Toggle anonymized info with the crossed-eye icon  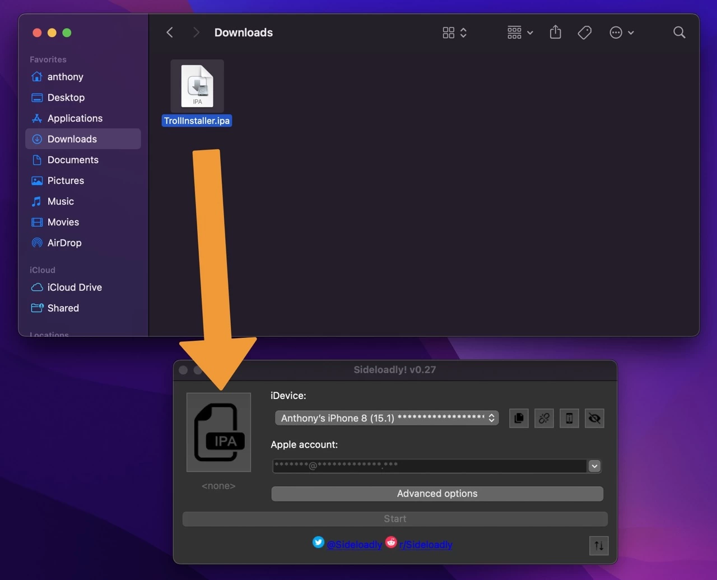[x=594, y=418]
